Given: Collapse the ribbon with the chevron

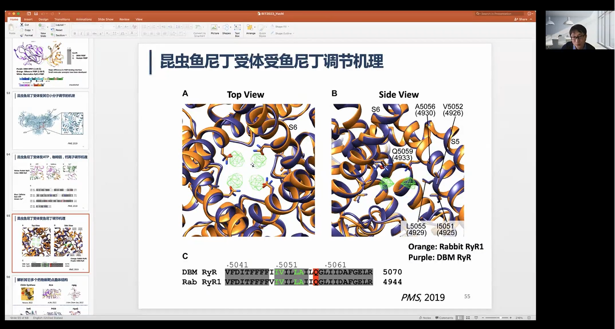Looking at the screenshot, I should point(531,19).
